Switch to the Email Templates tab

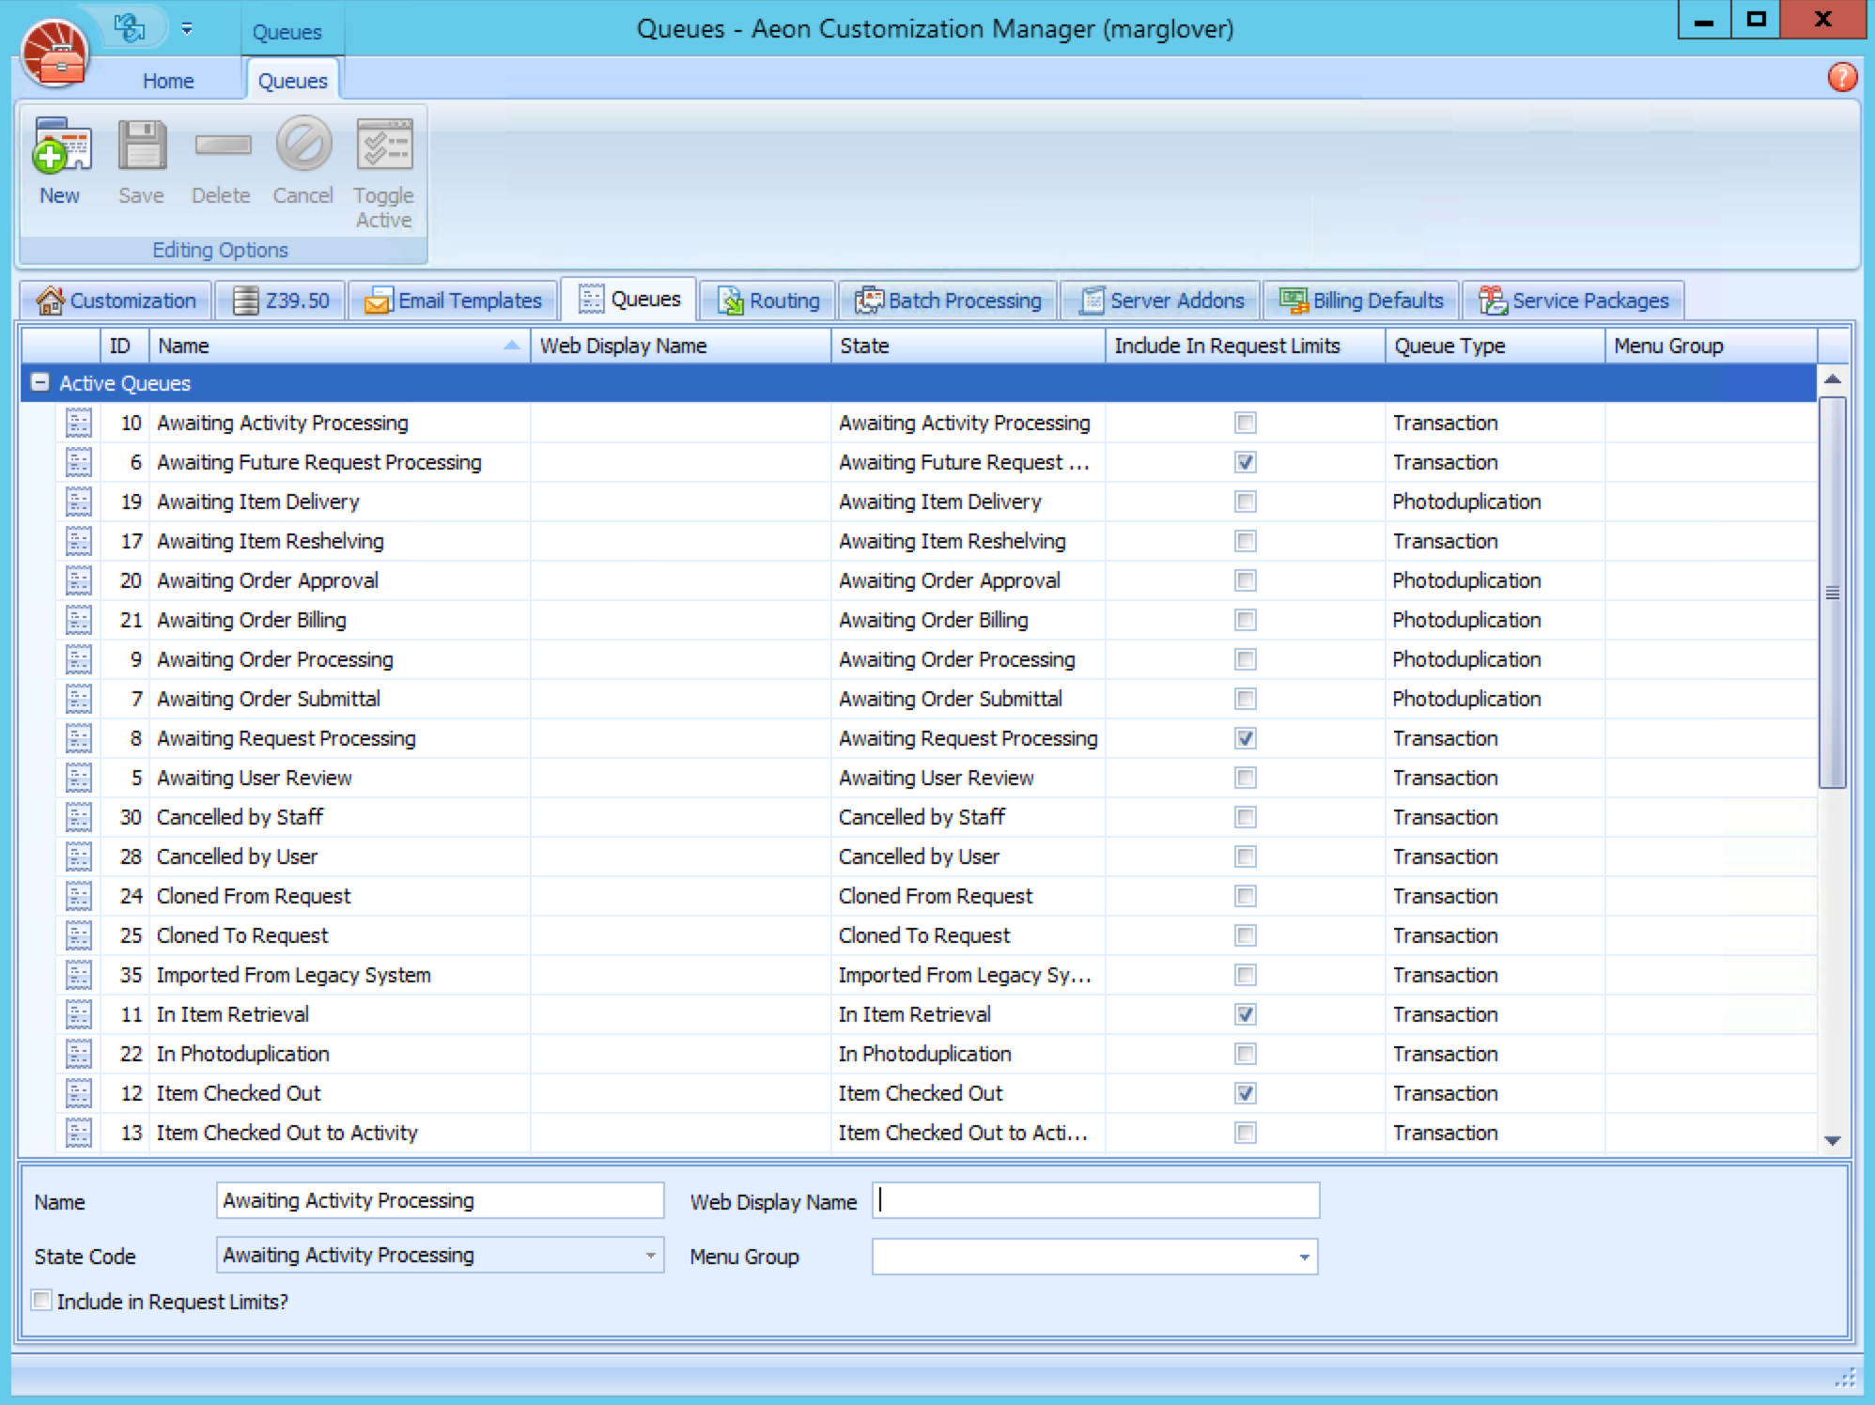click(454, 301)
